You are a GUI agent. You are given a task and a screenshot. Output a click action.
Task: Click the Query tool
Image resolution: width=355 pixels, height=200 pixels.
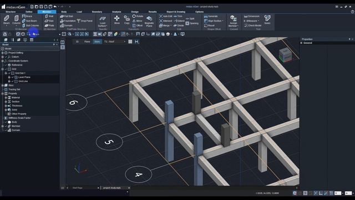(267, 20)
